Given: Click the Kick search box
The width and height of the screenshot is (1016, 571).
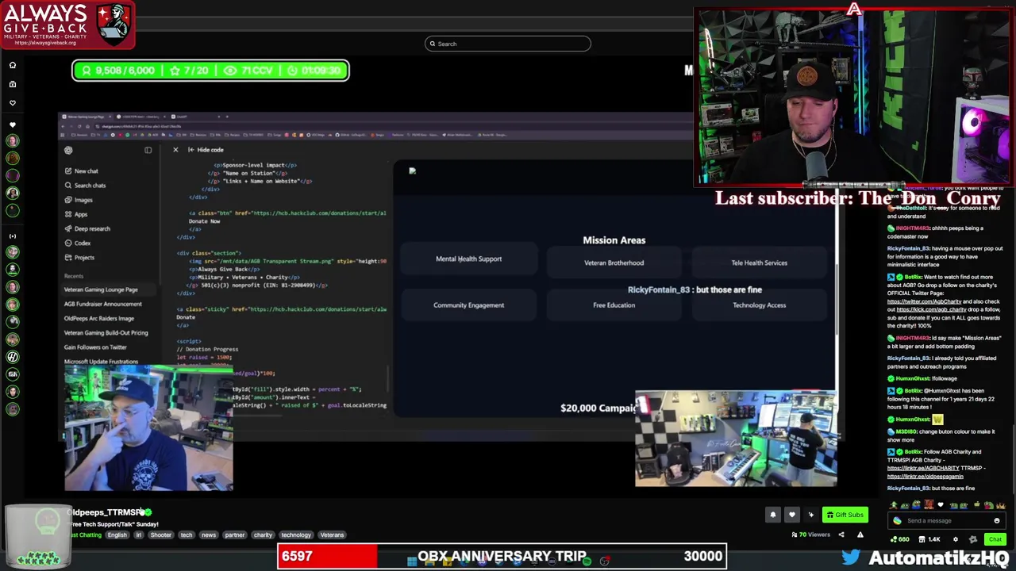Looking at the screenshot, I should pyautogui.click(x=508, y=44).
